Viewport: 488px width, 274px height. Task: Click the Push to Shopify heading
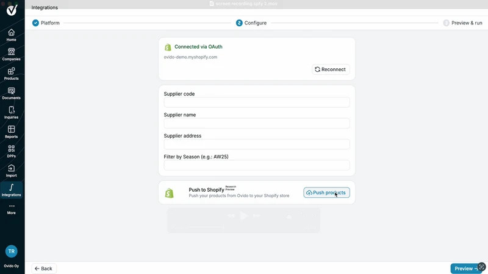click(x=206, y=190)
